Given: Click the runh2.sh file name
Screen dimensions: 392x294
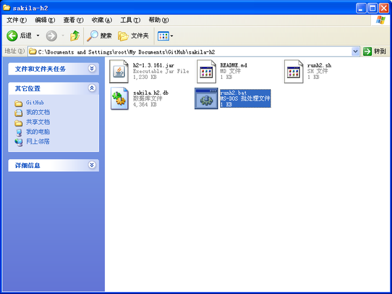Looking at the screenshot, I should click(x=319, y=66).
